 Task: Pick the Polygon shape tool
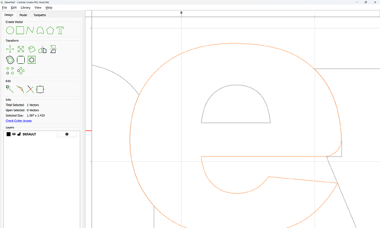tap(51, 30)
